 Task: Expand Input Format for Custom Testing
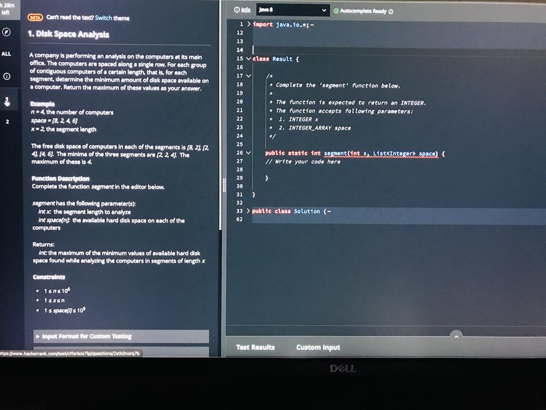[x=121, y=336]
